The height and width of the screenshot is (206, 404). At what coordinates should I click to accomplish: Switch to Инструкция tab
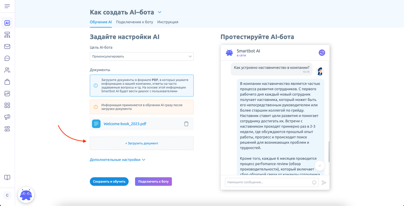(x=168, y=22)
